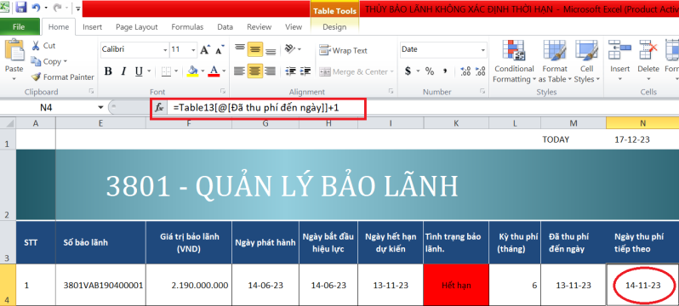Click the Save floppy disk icon
The image size is (679, 306).
click(20, 8)
